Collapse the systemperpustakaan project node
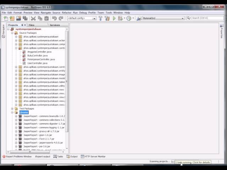 pyautogui.click(x=8, y=29)
